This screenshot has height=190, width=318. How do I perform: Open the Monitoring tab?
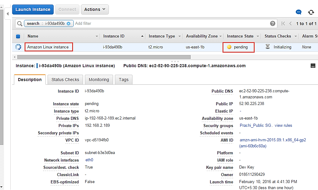pos(99,80)
